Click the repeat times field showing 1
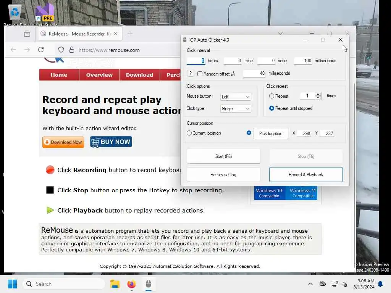391x293 pixels. tap(307, 96)
